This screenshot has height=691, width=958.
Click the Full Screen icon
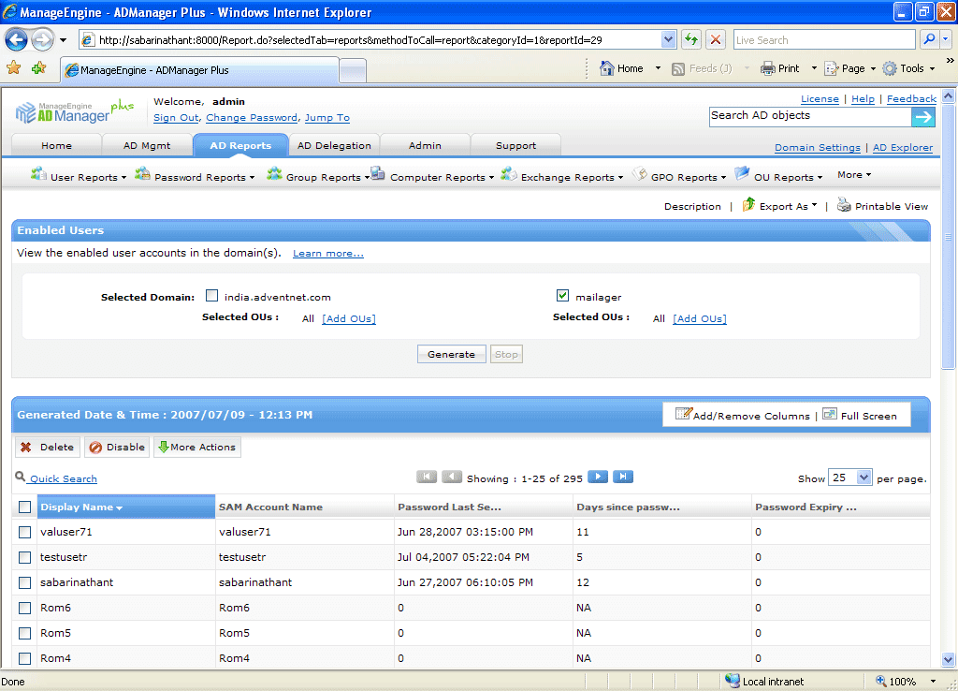point(830,414)
